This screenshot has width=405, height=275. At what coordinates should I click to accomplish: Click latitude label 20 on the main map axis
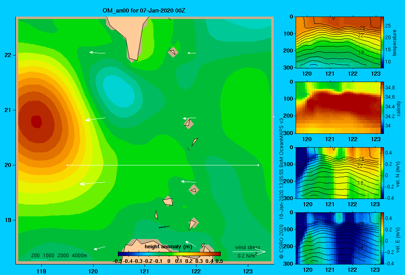[8, 165]
